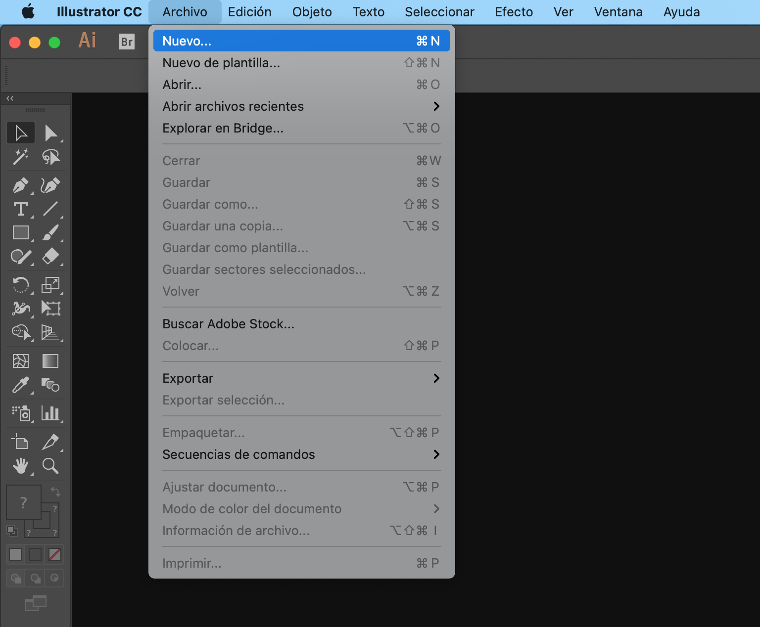Expand Modo de color del documento submenu
The image size is (760, 627).
click(x=302, y=509)
